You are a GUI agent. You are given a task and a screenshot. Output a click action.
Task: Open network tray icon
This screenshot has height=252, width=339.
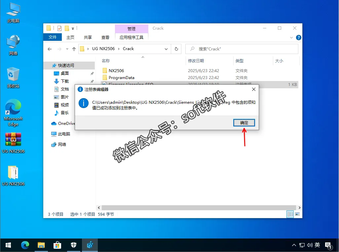click(302, 245)
